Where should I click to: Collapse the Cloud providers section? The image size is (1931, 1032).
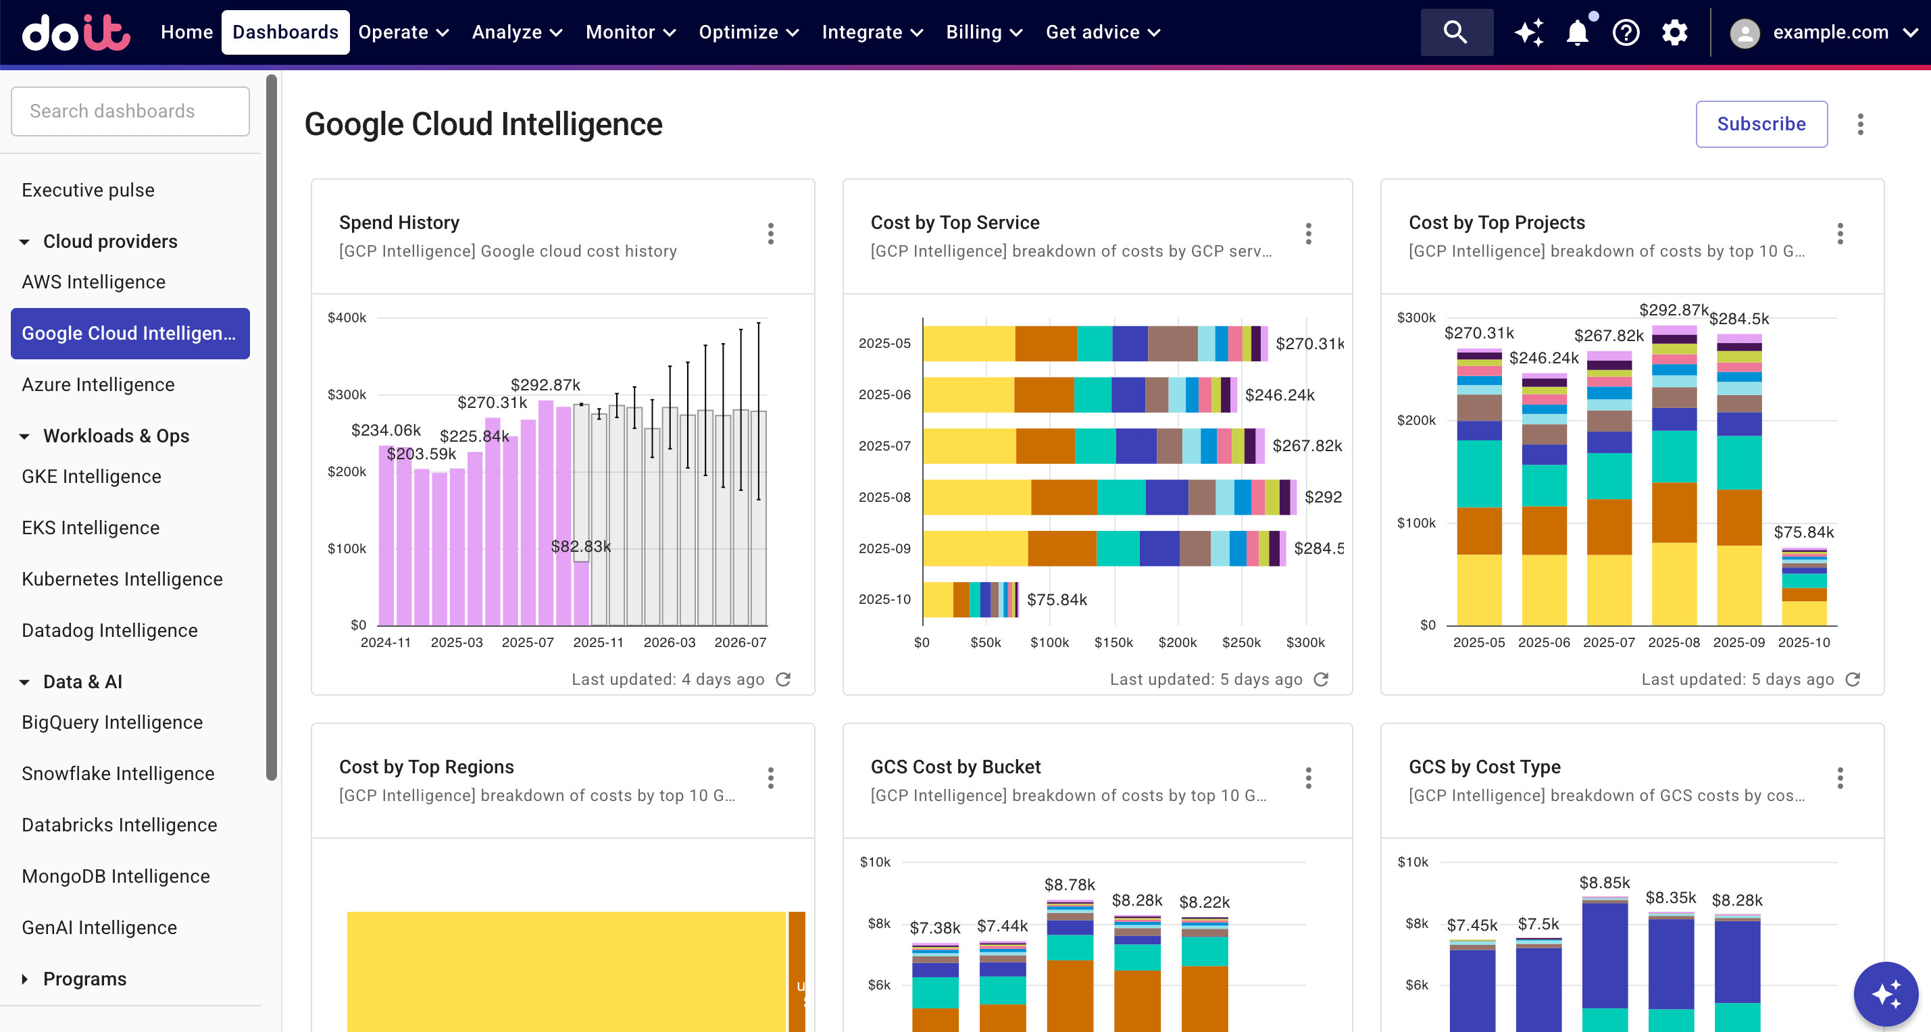(25, 241)
